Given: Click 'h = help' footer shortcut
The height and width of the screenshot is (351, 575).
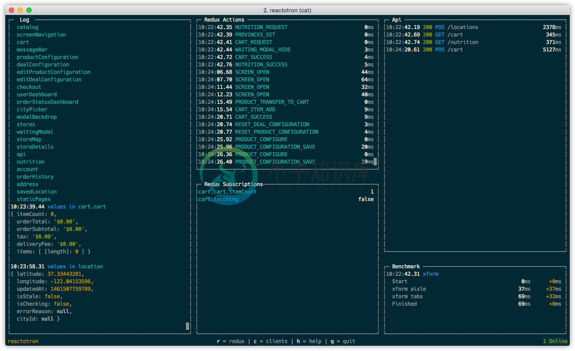Looking at the screenshot, I should 309,341.
